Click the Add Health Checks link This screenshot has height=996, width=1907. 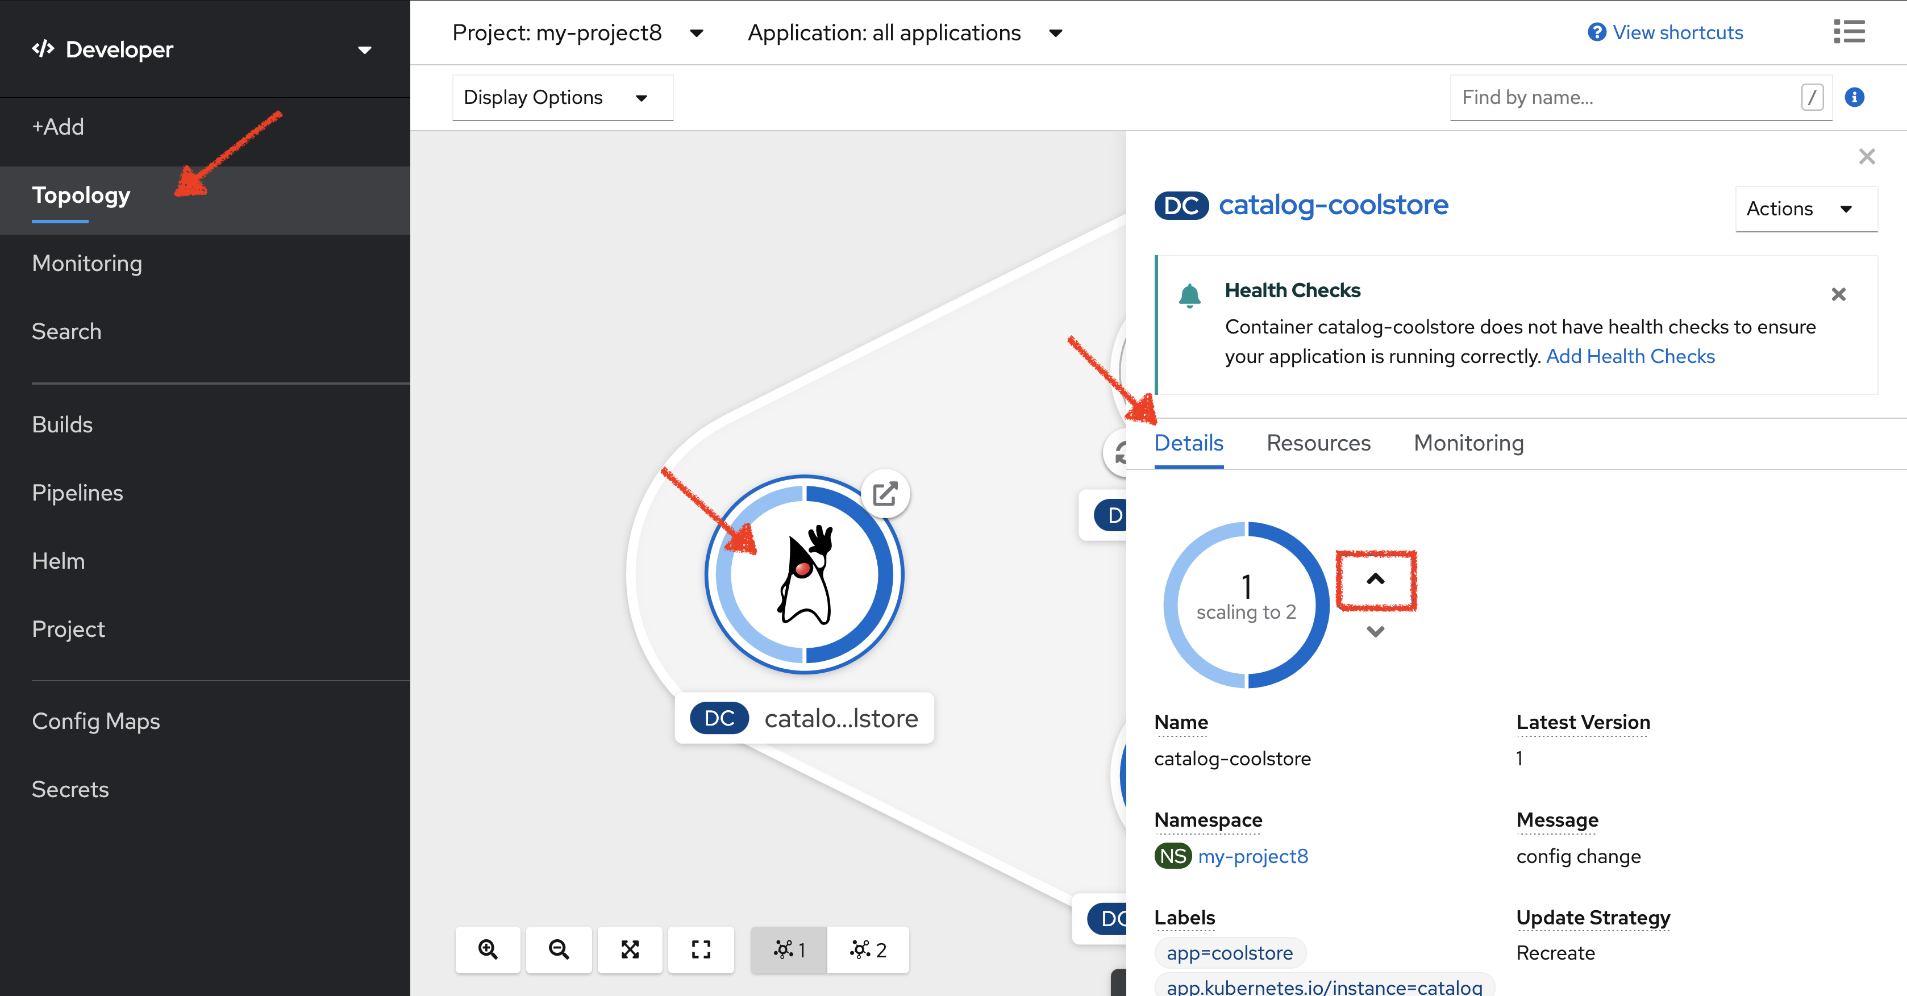tap(1630, 356)
